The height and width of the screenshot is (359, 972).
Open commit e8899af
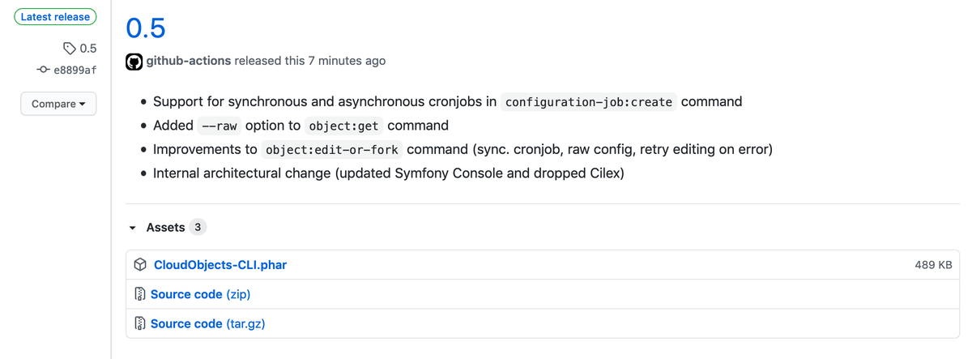(75, 70)
